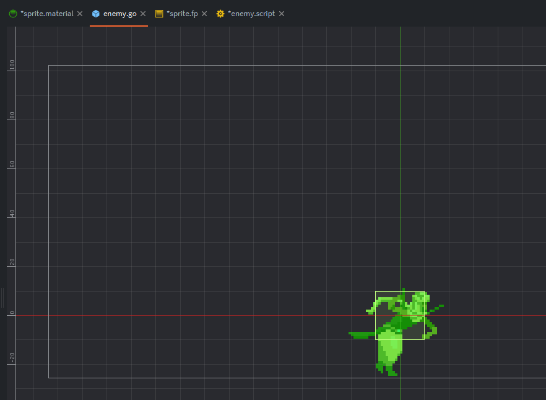Click the 100 mark on the vertical ruler

11,66
